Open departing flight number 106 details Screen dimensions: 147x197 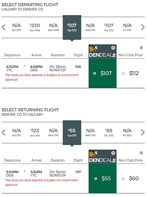click(78, 67)
